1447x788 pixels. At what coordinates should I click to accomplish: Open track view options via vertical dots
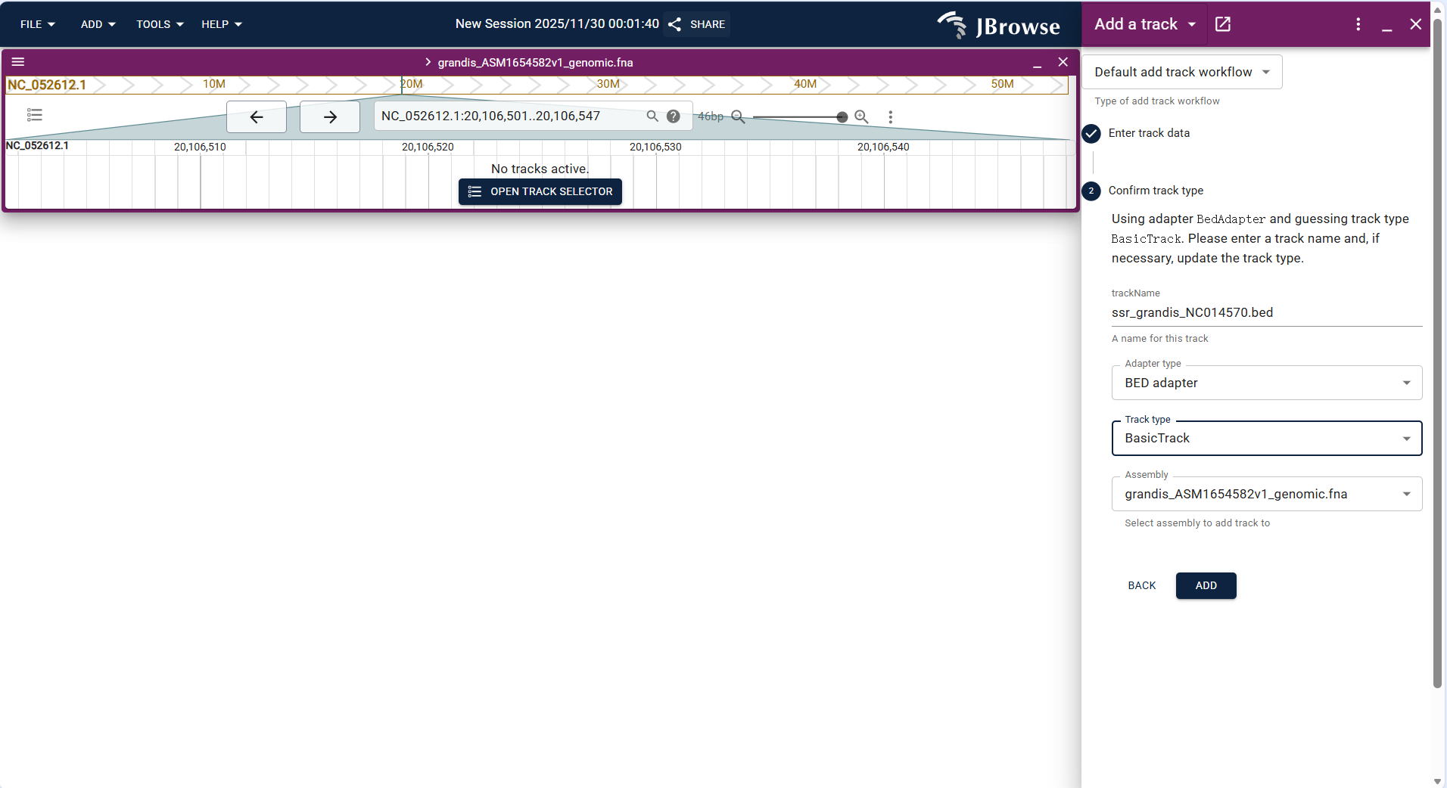(x=891, y=117)
